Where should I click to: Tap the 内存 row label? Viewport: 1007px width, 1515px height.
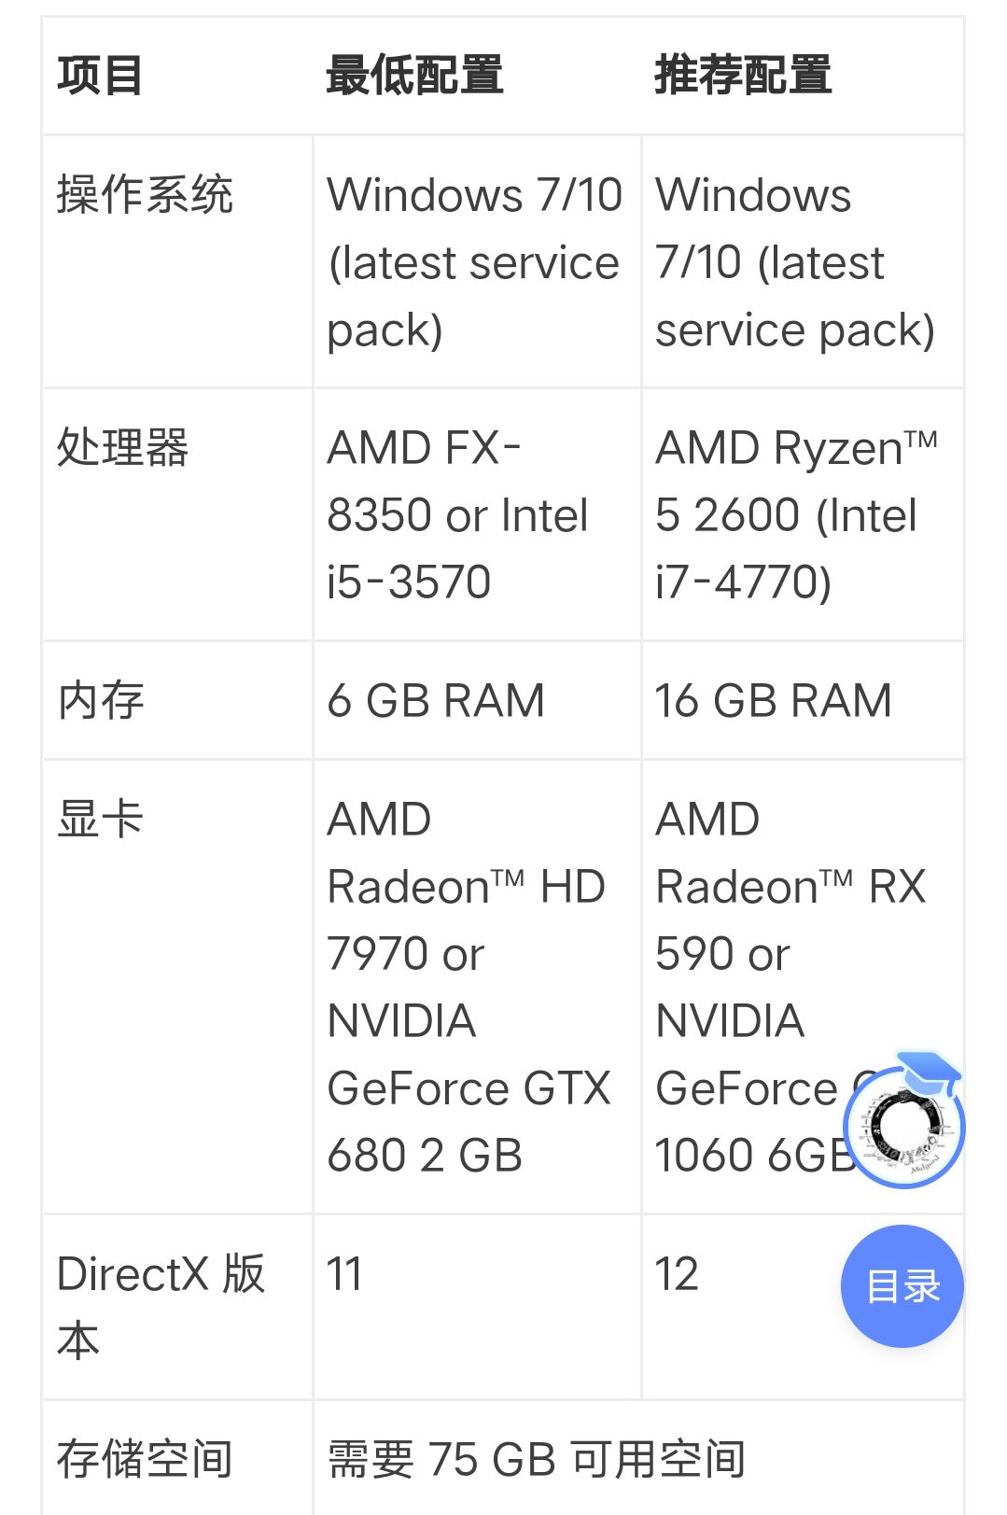[x=100, y=700]
